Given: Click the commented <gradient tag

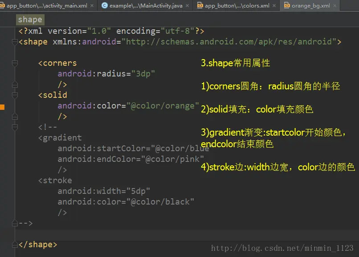Looking at the screenshot, I should pyautogui.click(x=60, y=138).
